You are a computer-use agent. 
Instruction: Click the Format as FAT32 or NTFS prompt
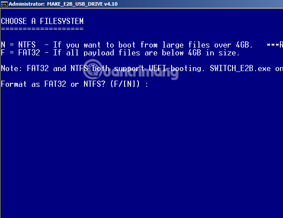click(x=53, y=84)
